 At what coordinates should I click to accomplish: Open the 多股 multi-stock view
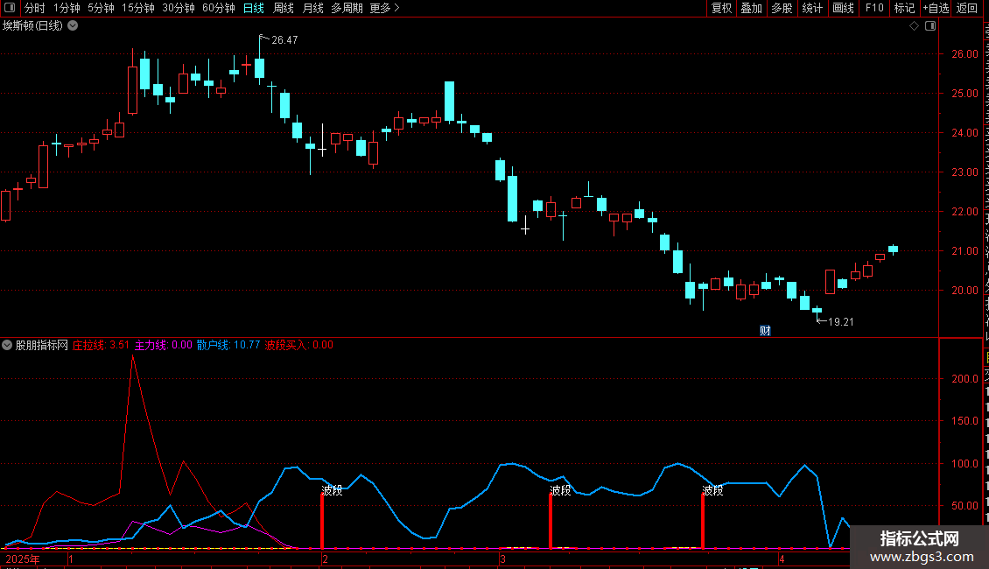pos(782,8)
